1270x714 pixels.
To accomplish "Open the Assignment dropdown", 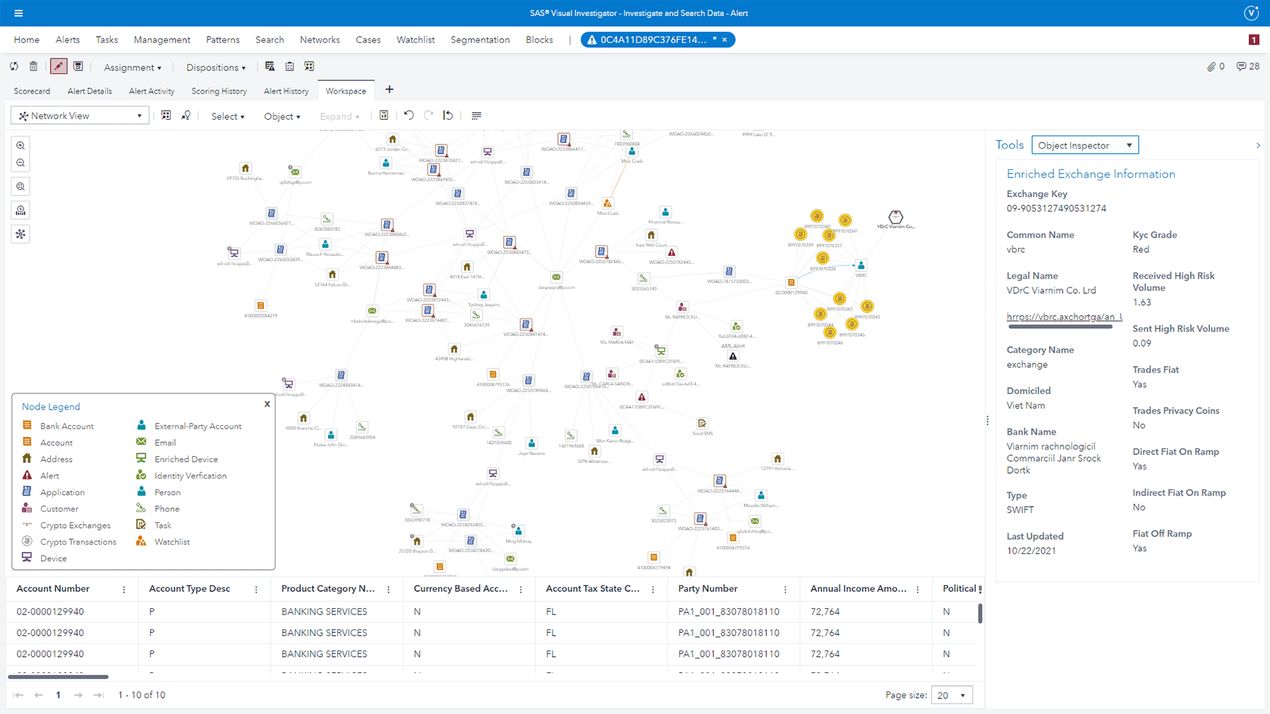I will click(133, 68).
